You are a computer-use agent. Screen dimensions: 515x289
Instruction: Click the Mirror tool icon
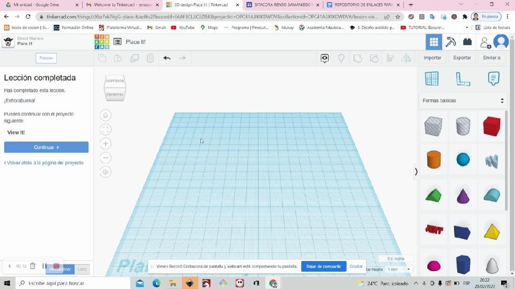[x=406, y=58]
